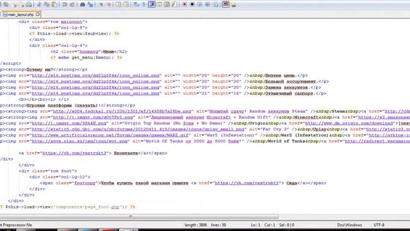Click 'length : 3806' in status bar
This screenshot has width=410, height=231.
195,225
